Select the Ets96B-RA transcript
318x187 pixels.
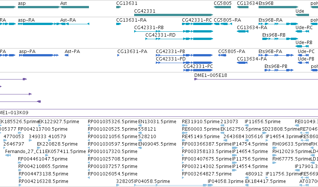tap(278, 24)
